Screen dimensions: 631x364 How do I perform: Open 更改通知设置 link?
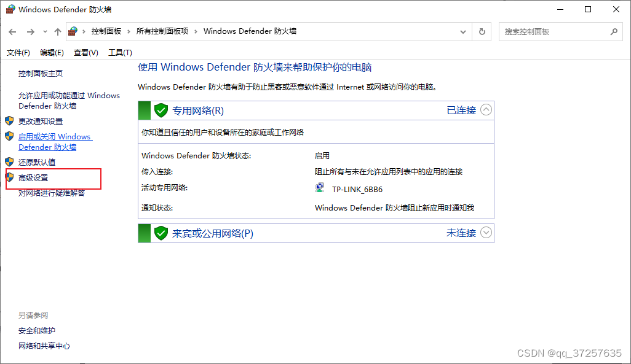[40, 122]
